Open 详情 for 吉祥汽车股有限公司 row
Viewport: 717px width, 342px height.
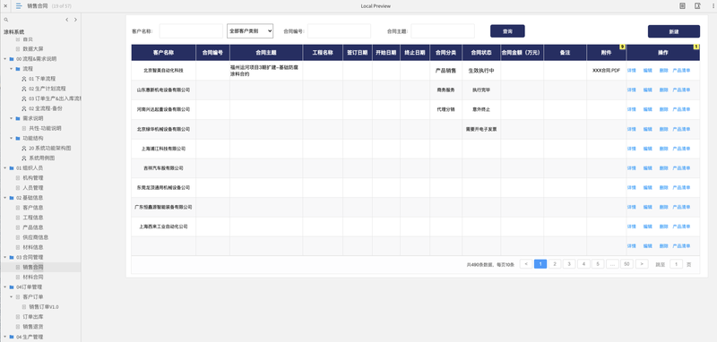[x=632, y=168]
